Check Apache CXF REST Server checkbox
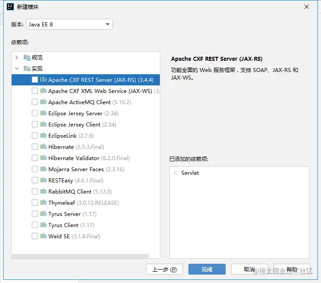The width and height of the screenshot is (321, 283). click(35, 80)
